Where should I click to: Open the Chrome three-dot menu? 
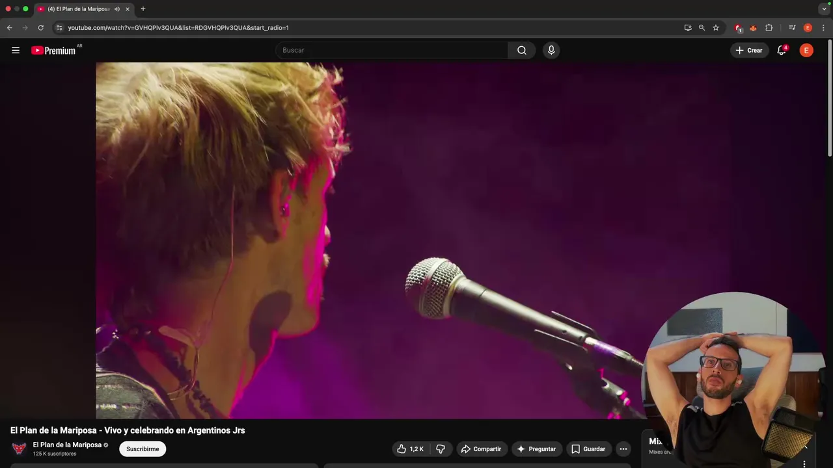tap(823, 28)
